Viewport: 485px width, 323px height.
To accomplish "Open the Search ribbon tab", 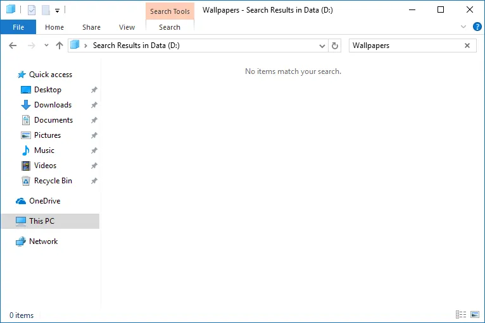I will tap(170, 27).
